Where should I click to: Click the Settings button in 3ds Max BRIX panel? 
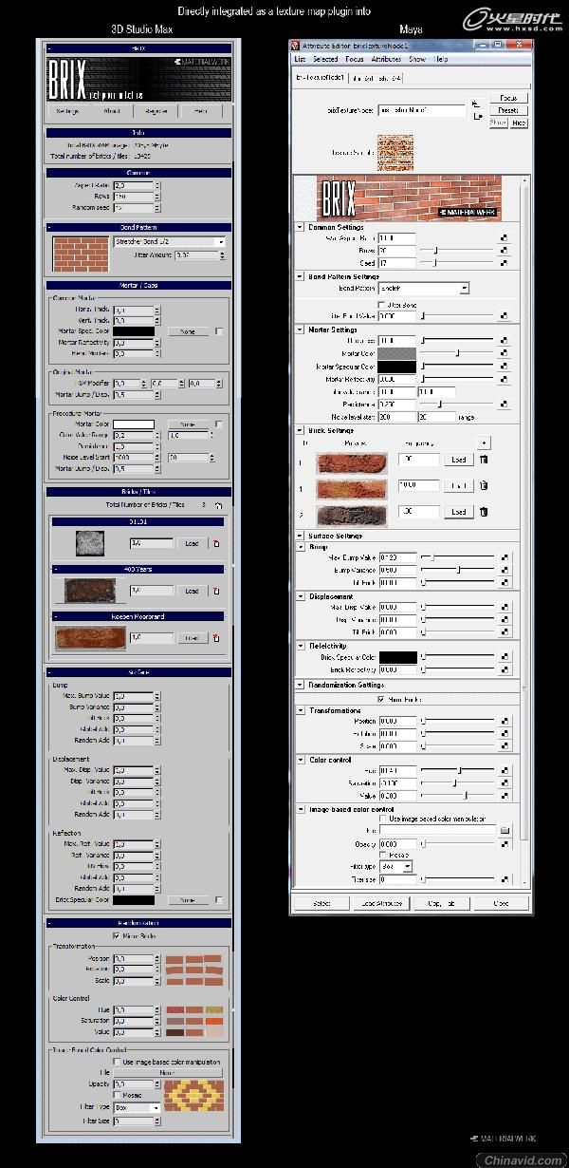(67, 111)
